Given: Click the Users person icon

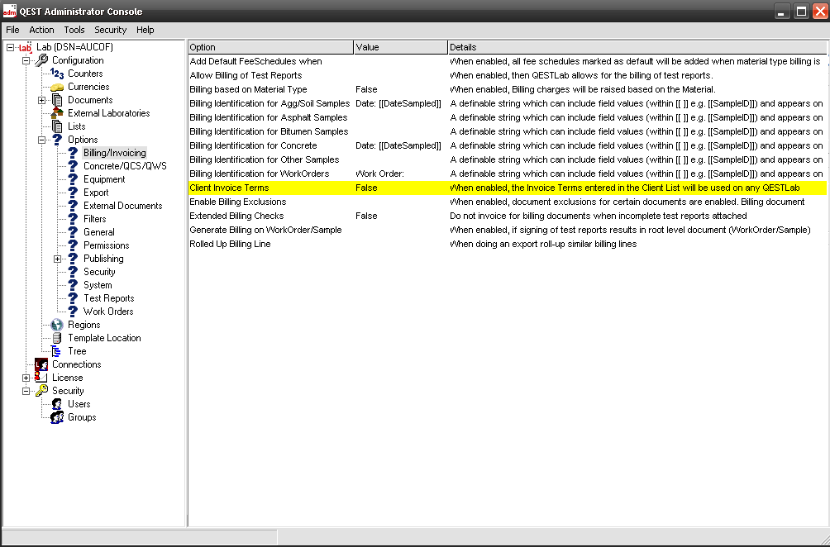Looking at the screenshot, I should click(x=57, y=404).
